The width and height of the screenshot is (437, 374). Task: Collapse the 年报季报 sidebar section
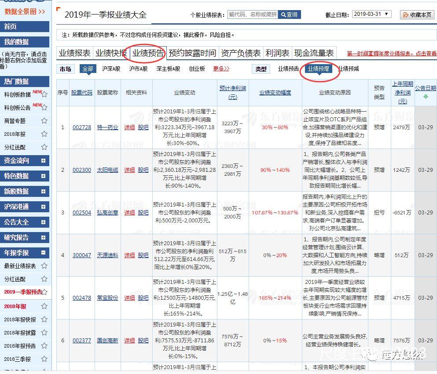tap(43, 253)
